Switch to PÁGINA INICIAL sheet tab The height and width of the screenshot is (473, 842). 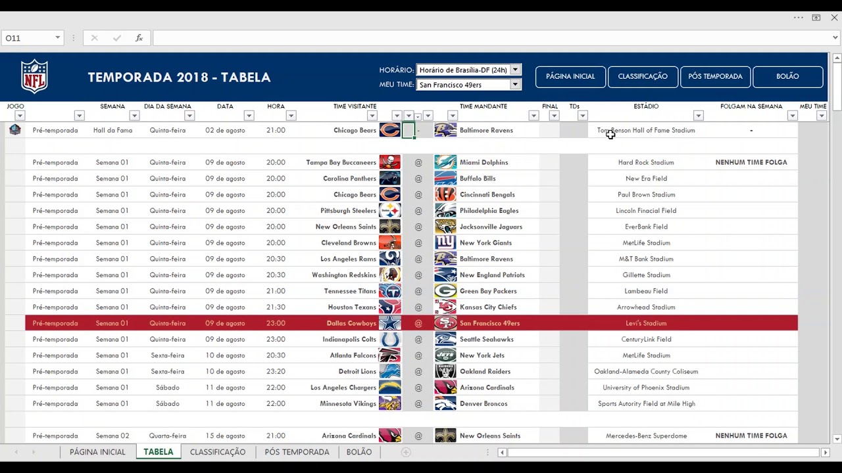coord(97,452)
